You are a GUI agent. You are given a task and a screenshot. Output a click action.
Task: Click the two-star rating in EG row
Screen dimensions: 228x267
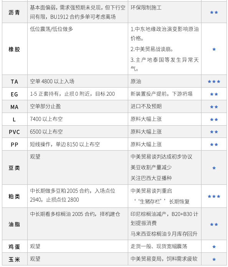(214, 94)
